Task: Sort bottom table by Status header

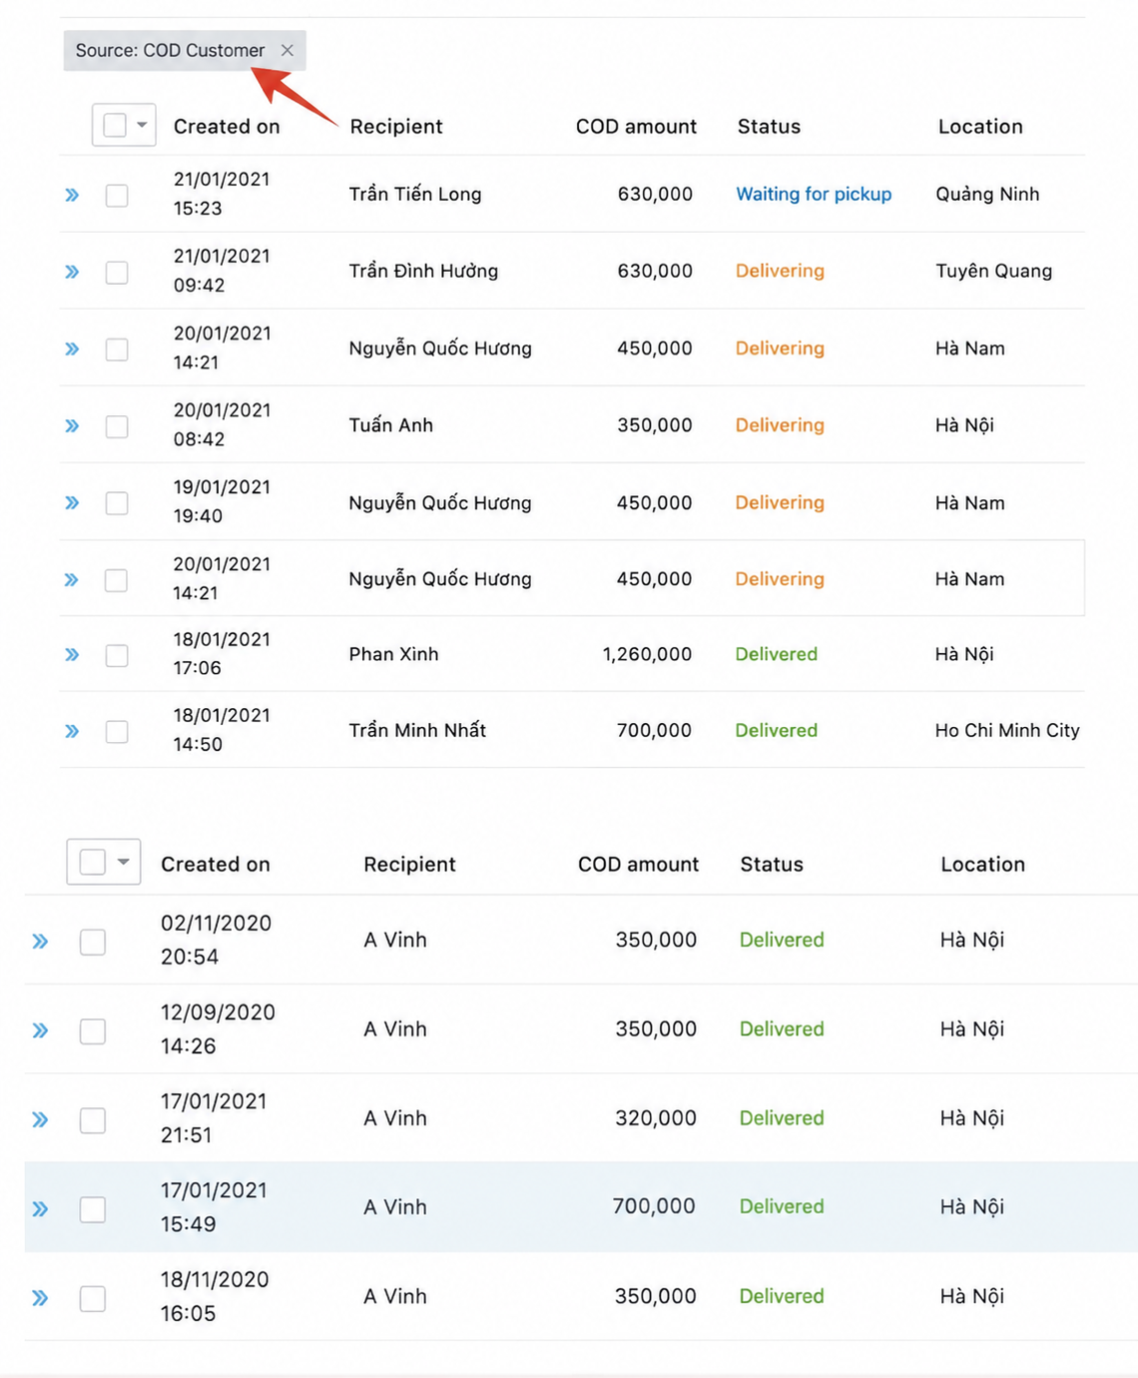Action: [772, 865]
